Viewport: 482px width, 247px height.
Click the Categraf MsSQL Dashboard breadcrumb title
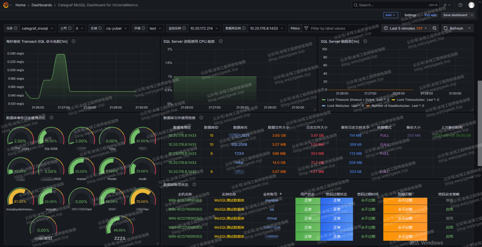click(x=98, y=5)
